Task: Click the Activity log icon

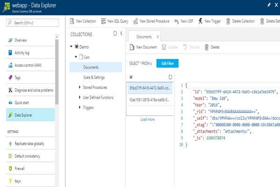Action: [x=10, y=53]
